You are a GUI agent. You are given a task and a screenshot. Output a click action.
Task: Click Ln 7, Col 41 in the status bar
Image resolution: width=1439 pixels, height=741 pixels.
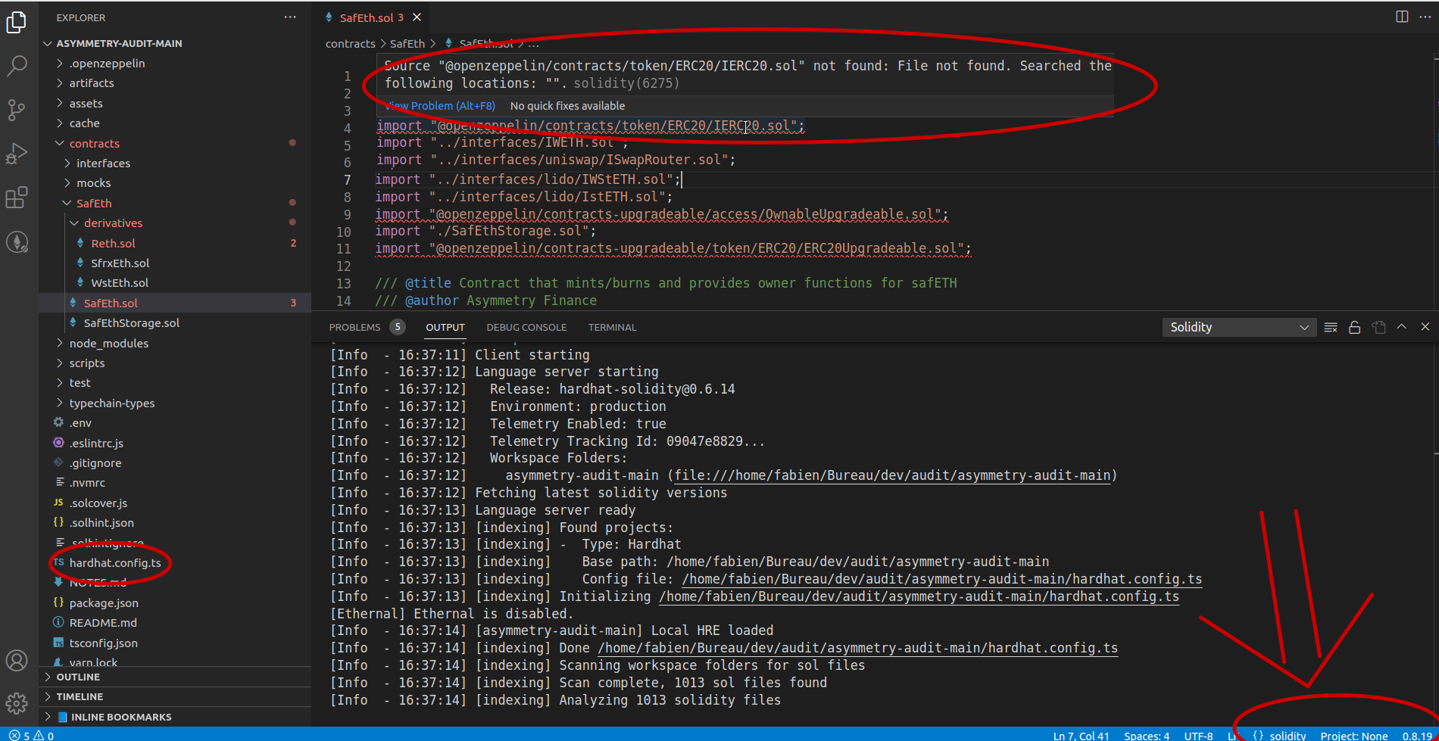(x=1081, y=735)
